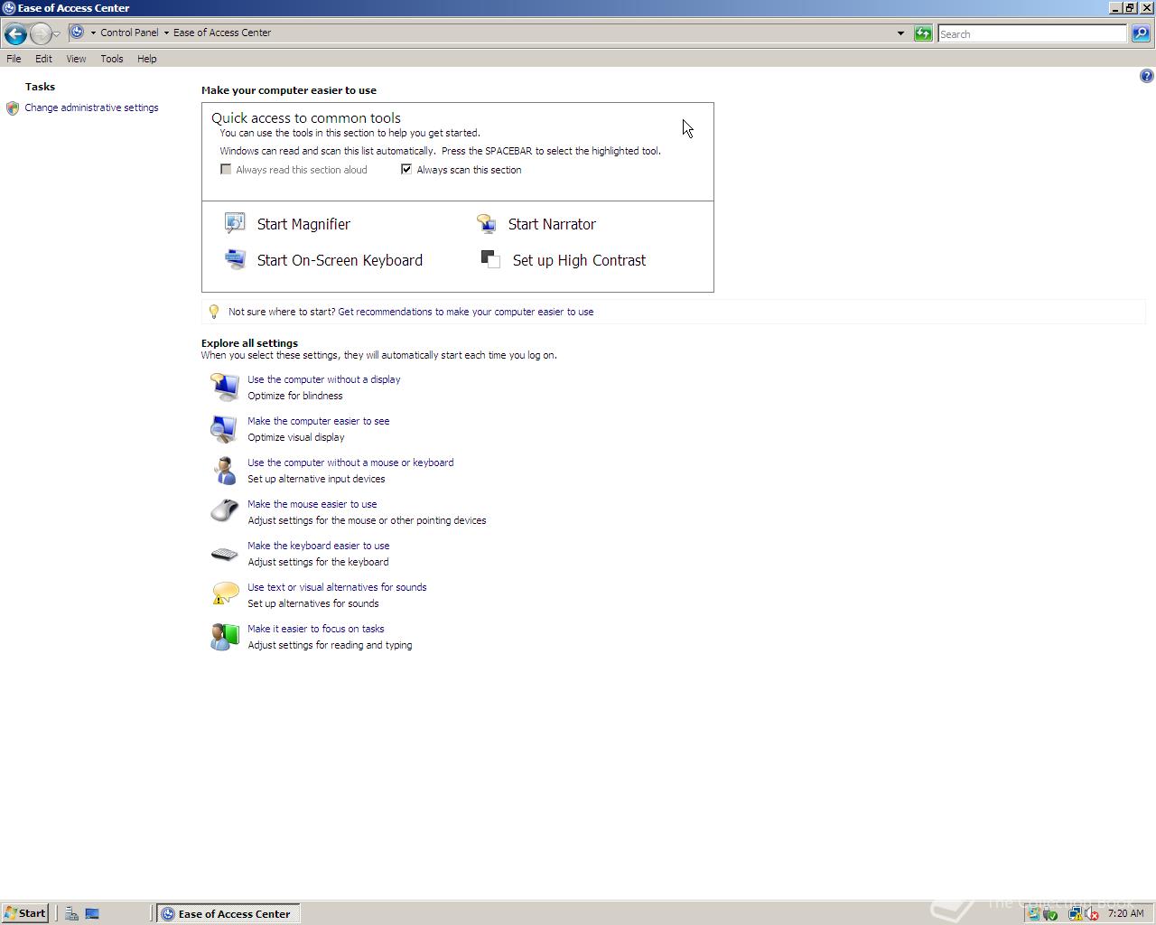Click the green Refresh button

(x=923, y=33)
